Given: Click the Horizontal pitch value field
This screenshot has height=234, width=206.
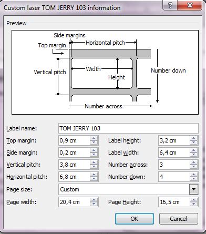Looking at the screenshot, I should (x=74, y=177).
